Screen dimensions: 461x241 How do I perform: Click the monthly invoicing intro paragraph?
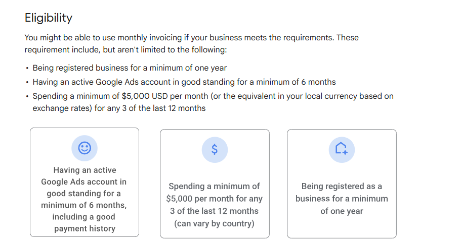tap(191, 44)
